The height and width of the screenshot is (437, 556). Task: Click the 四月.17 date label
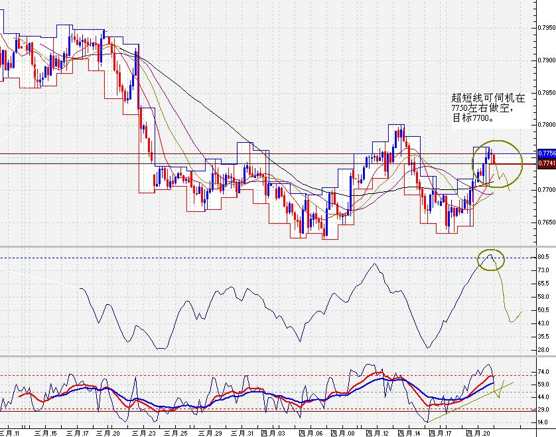[440, 433]
